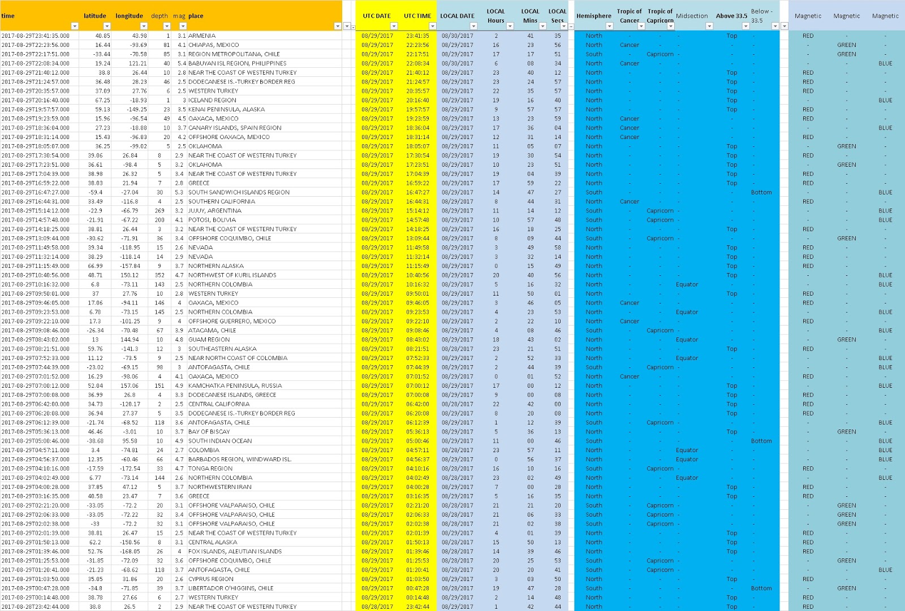Open the Below -33.5 filter dropdown
The width and height of the screenshot is (905, 611).
pyautogui.click(x=775, y=26)
